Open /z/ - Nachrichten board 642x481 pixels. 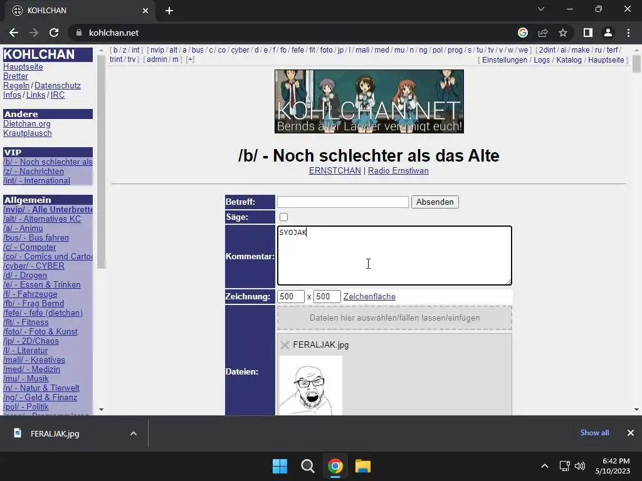pyautogui.click(x=34, y=172)
